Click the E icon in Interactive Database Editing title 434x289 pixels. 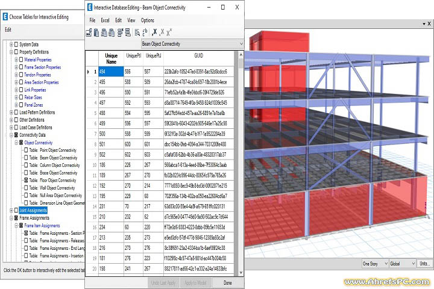point(90,7)
